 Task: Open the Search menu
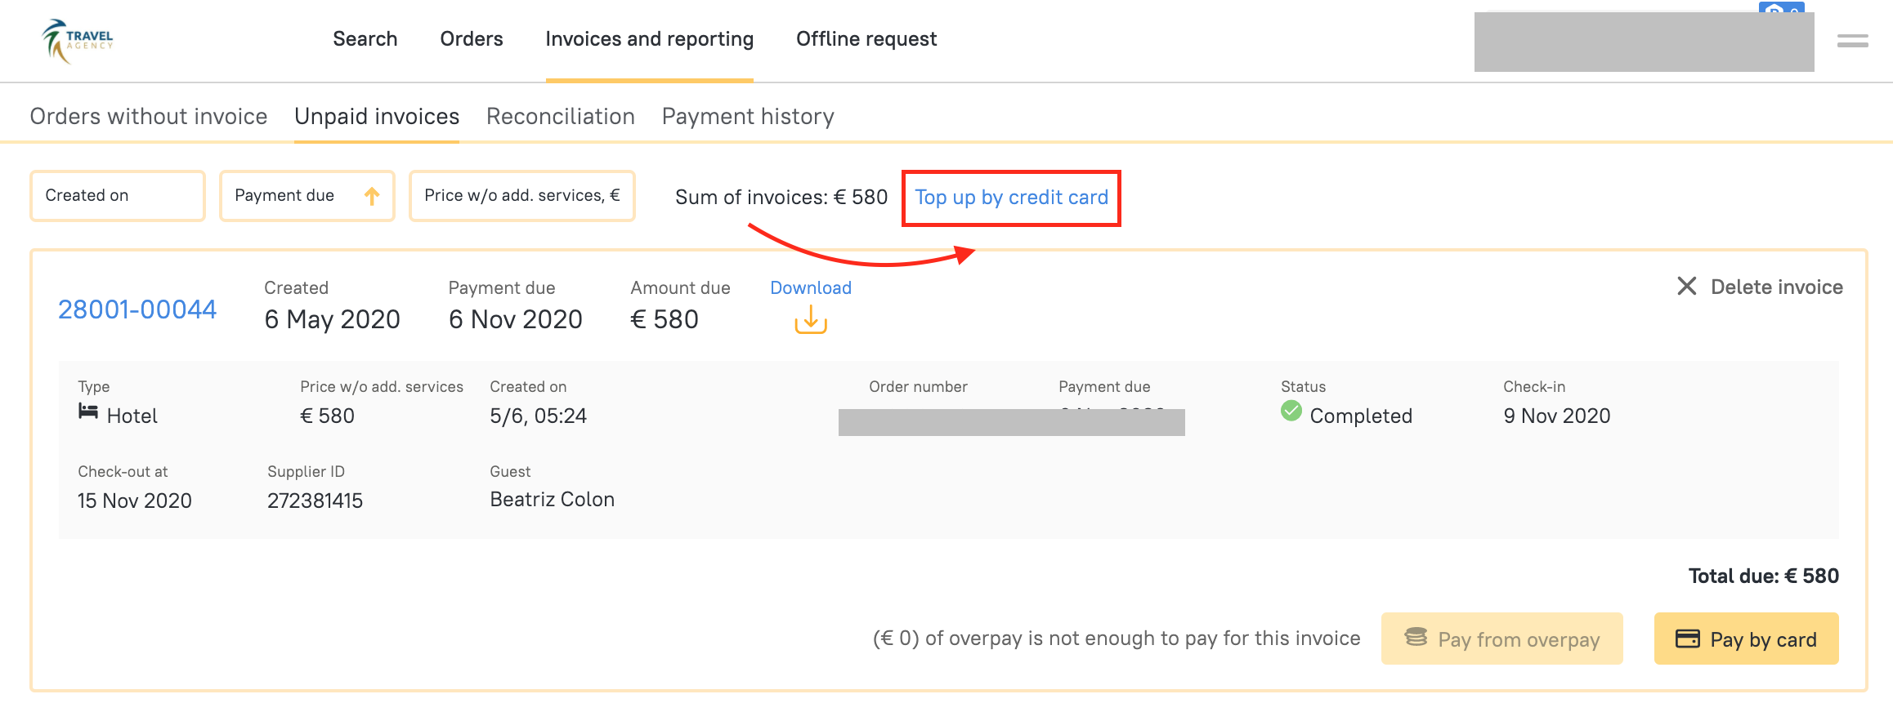click(365, 39)
